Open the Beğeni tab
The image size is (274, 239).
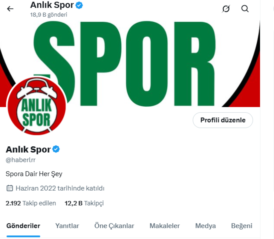click(242, 226)
